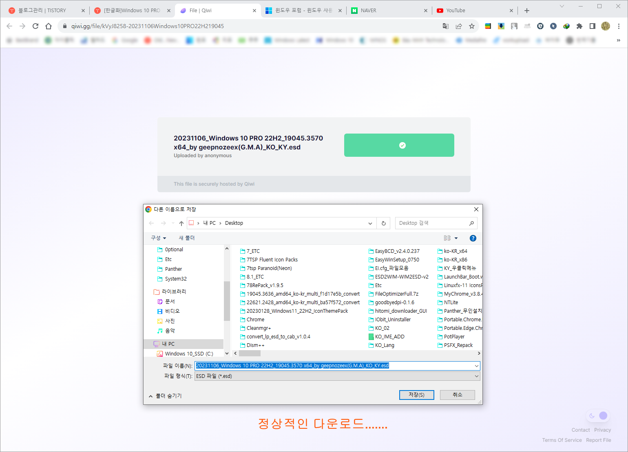Go up one folder in save dialog
The height and width of the screenshot is (452, 628).
click(x=181, y=223)
